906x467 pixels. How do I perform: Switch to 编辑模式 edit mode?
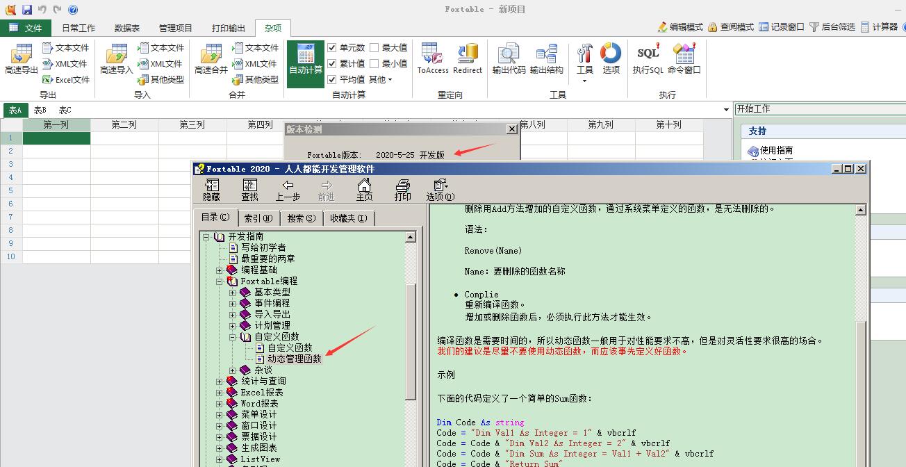pyautogui.click(x=680, y=27)
